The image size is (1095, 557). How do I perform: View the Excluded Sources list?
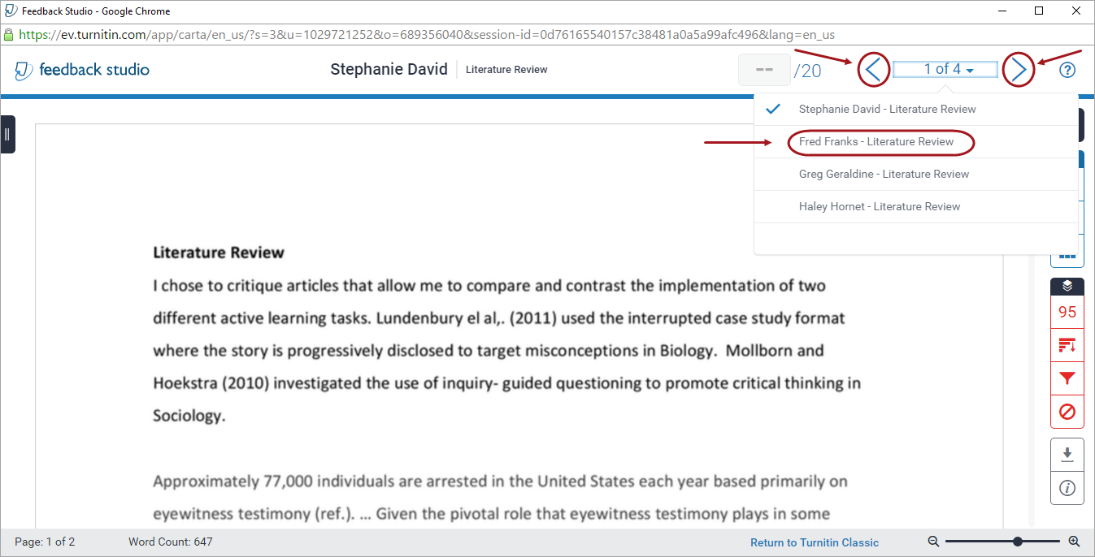click(1067, 411)
